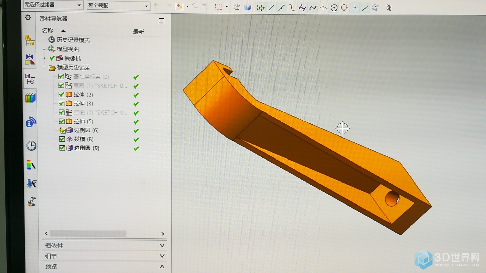Toggle the Control Point snap icon
The height and width of the screenshot is (273, 486).
(x=292, y=8)
